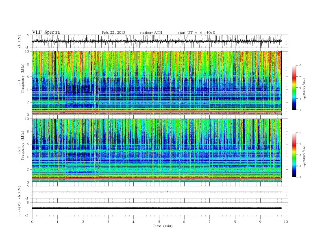Select the "Feb. 22, 2013" date text

pyautogui.click(x=113, y=33)
